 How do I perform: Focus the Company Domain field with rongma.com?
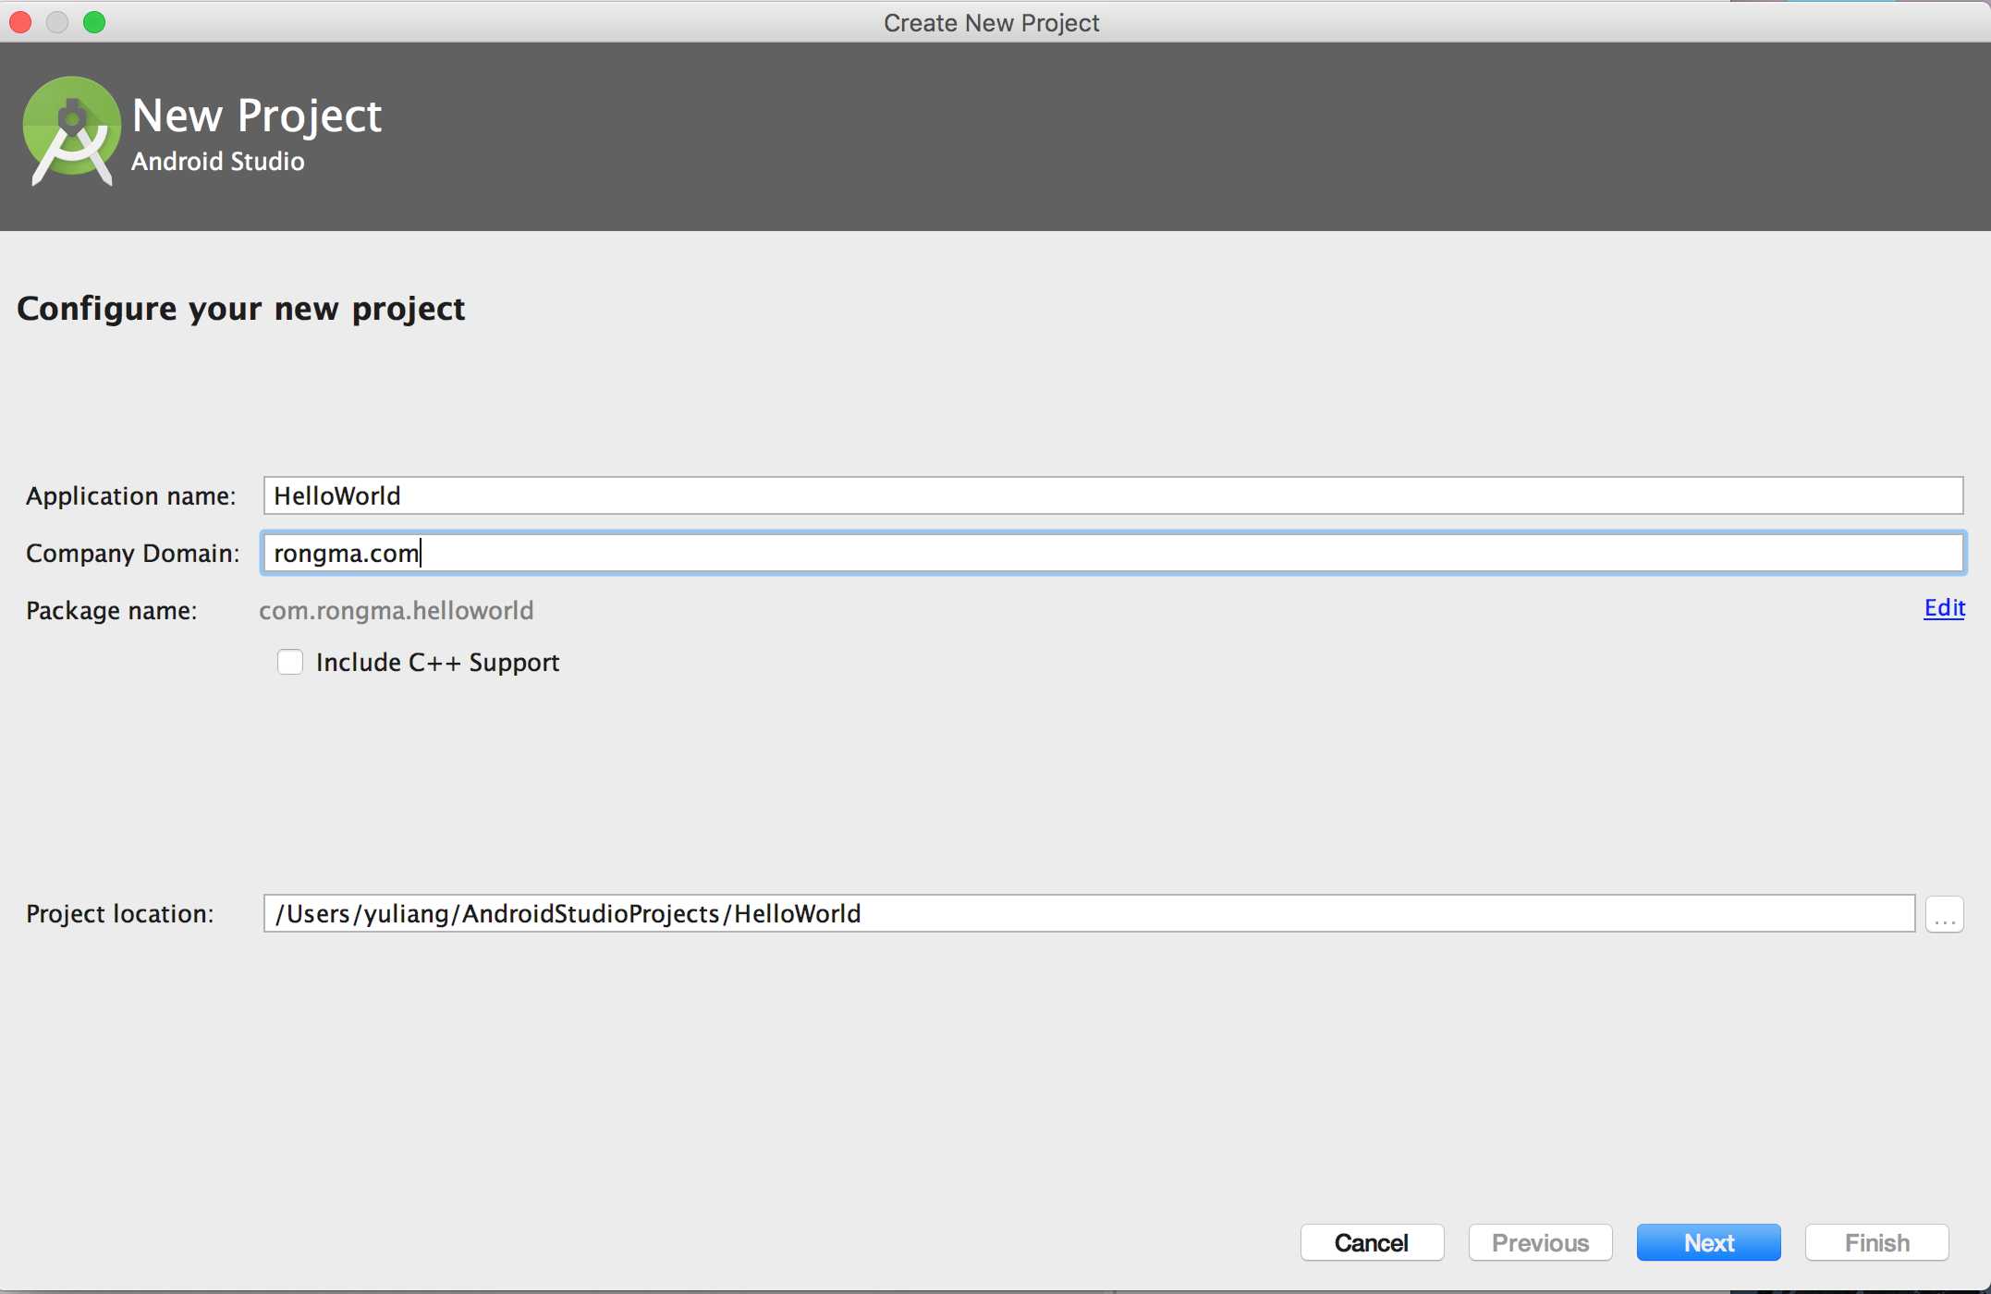[x=1113, y=554]
